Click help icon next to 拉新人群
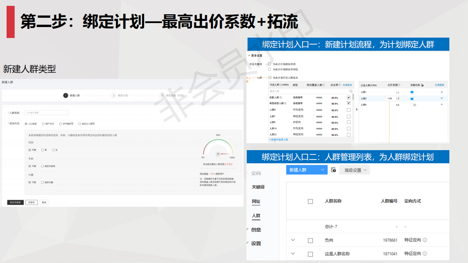Screen dimensions: 468x263 pyautogui.click(x=280, y=98)
